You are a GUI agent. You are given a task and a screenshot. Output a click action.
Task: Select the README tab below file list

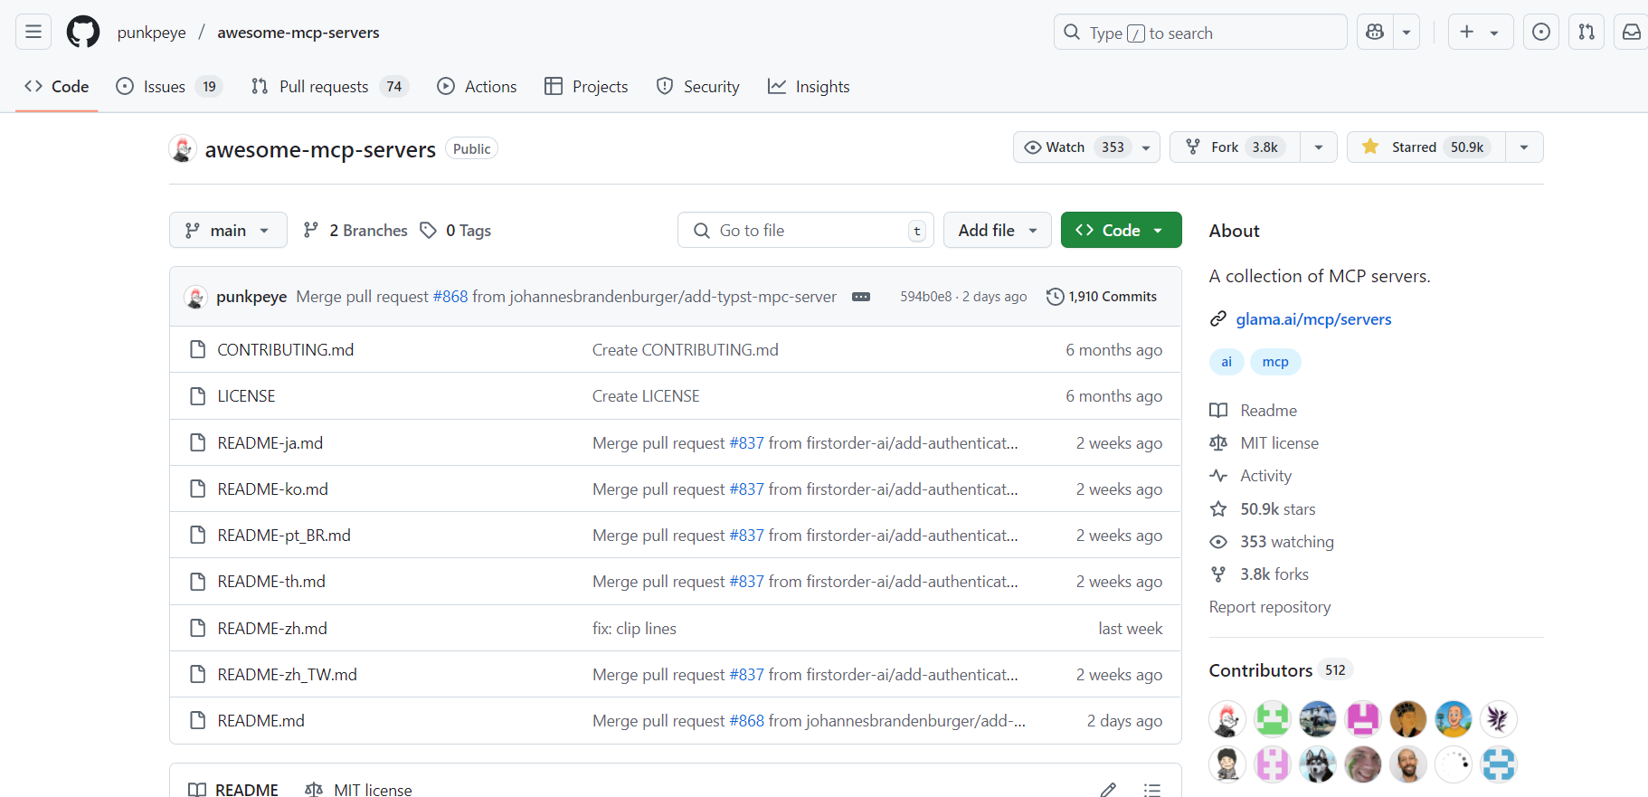233,790
